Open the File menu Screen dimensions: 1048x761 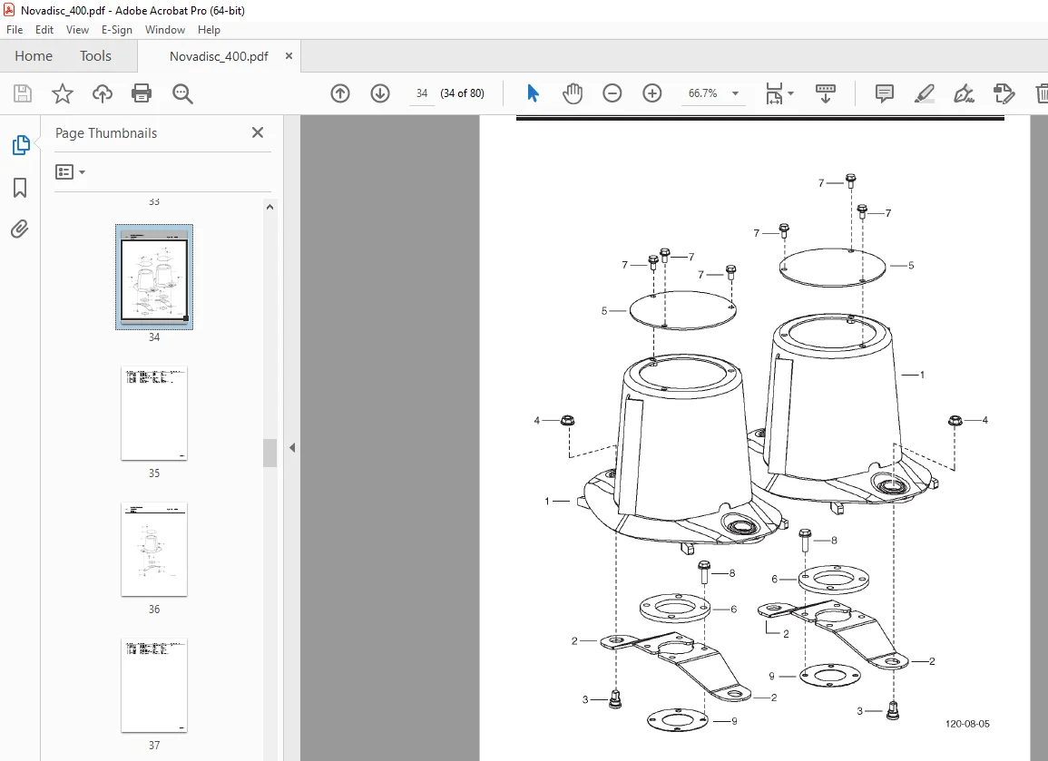coord(14,30)
